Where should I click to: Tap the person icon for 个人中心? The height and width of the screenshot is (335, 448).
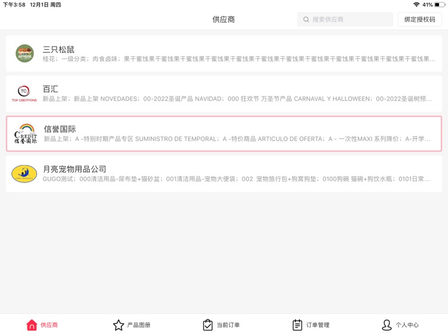[x=386, y=325]
